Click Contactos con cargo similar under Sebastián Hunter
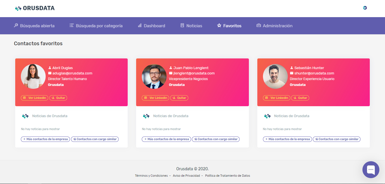The image size is (385, 184). (337, 139)
